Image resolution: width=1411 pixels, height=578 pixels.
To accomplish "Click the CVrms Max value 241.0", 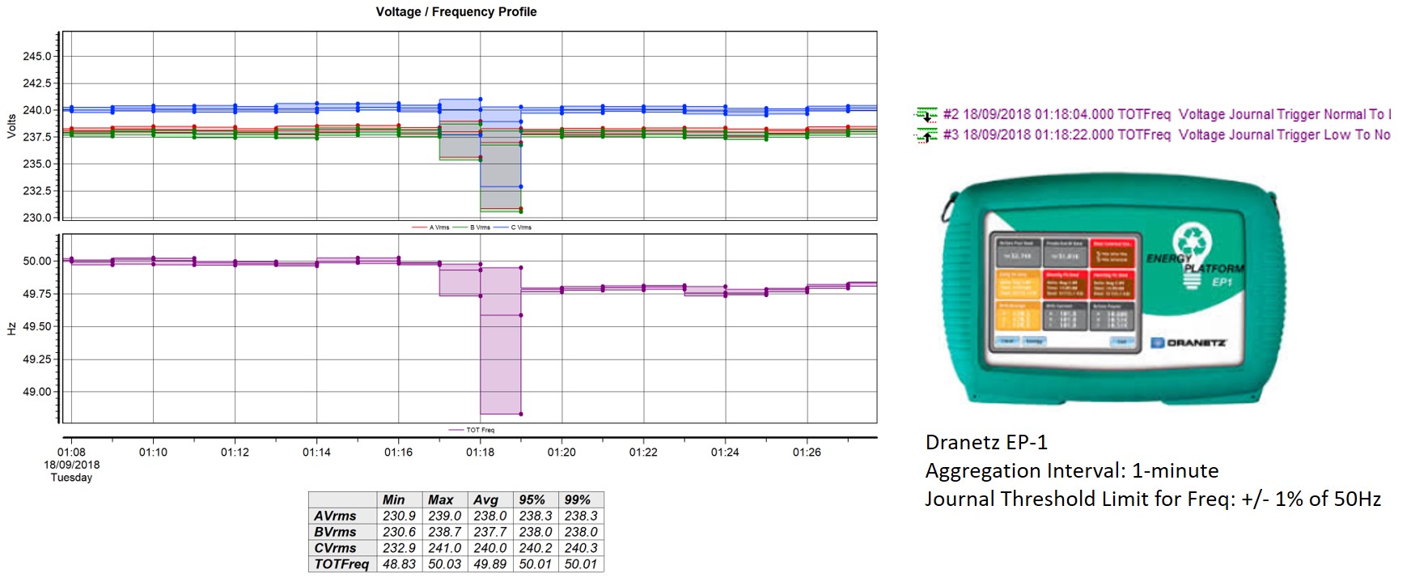I will click(445, 548).
